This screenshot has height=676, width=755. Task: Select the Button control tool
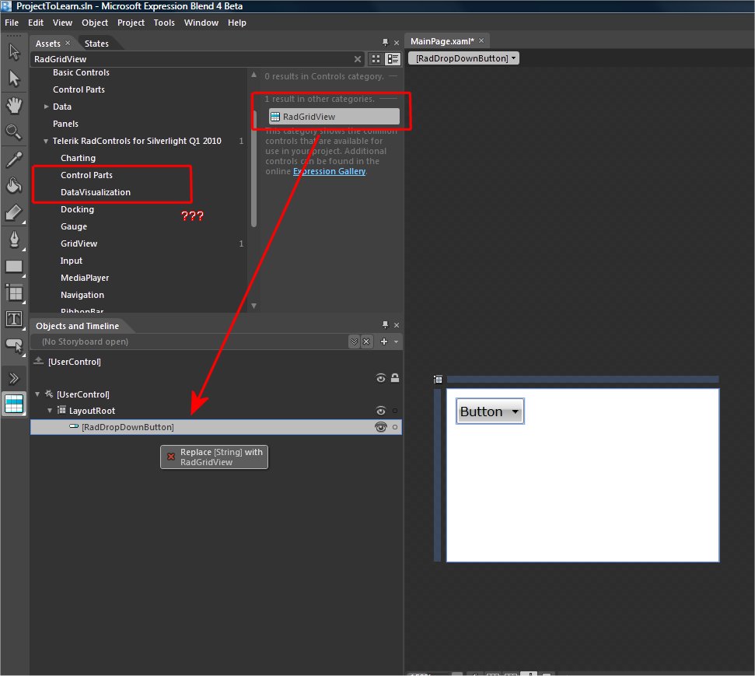(x=14, y=346)
